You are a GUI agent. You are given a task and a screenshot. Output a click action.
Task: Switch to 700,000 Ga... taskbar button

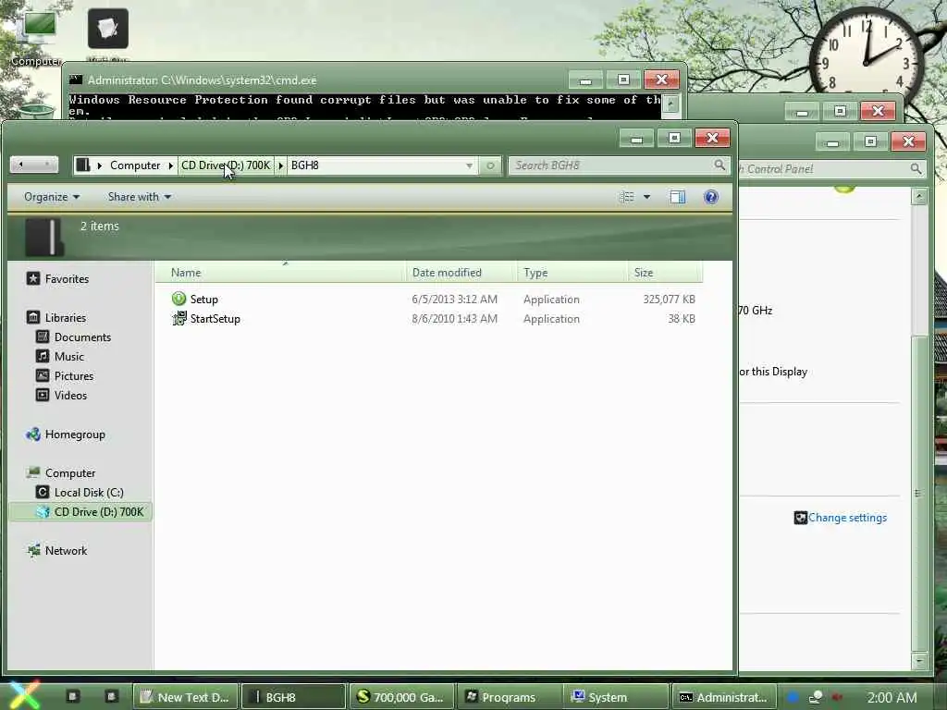401,697
